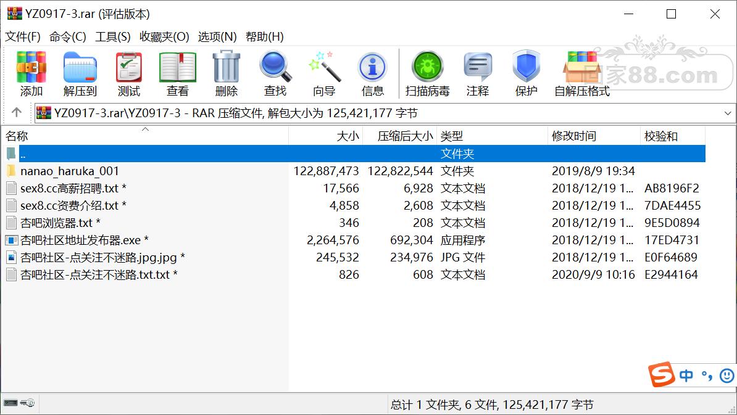This screenshot has height=415, width=737.
Task: Click date 2020/9/9 10:16
Action: point(593,274)
